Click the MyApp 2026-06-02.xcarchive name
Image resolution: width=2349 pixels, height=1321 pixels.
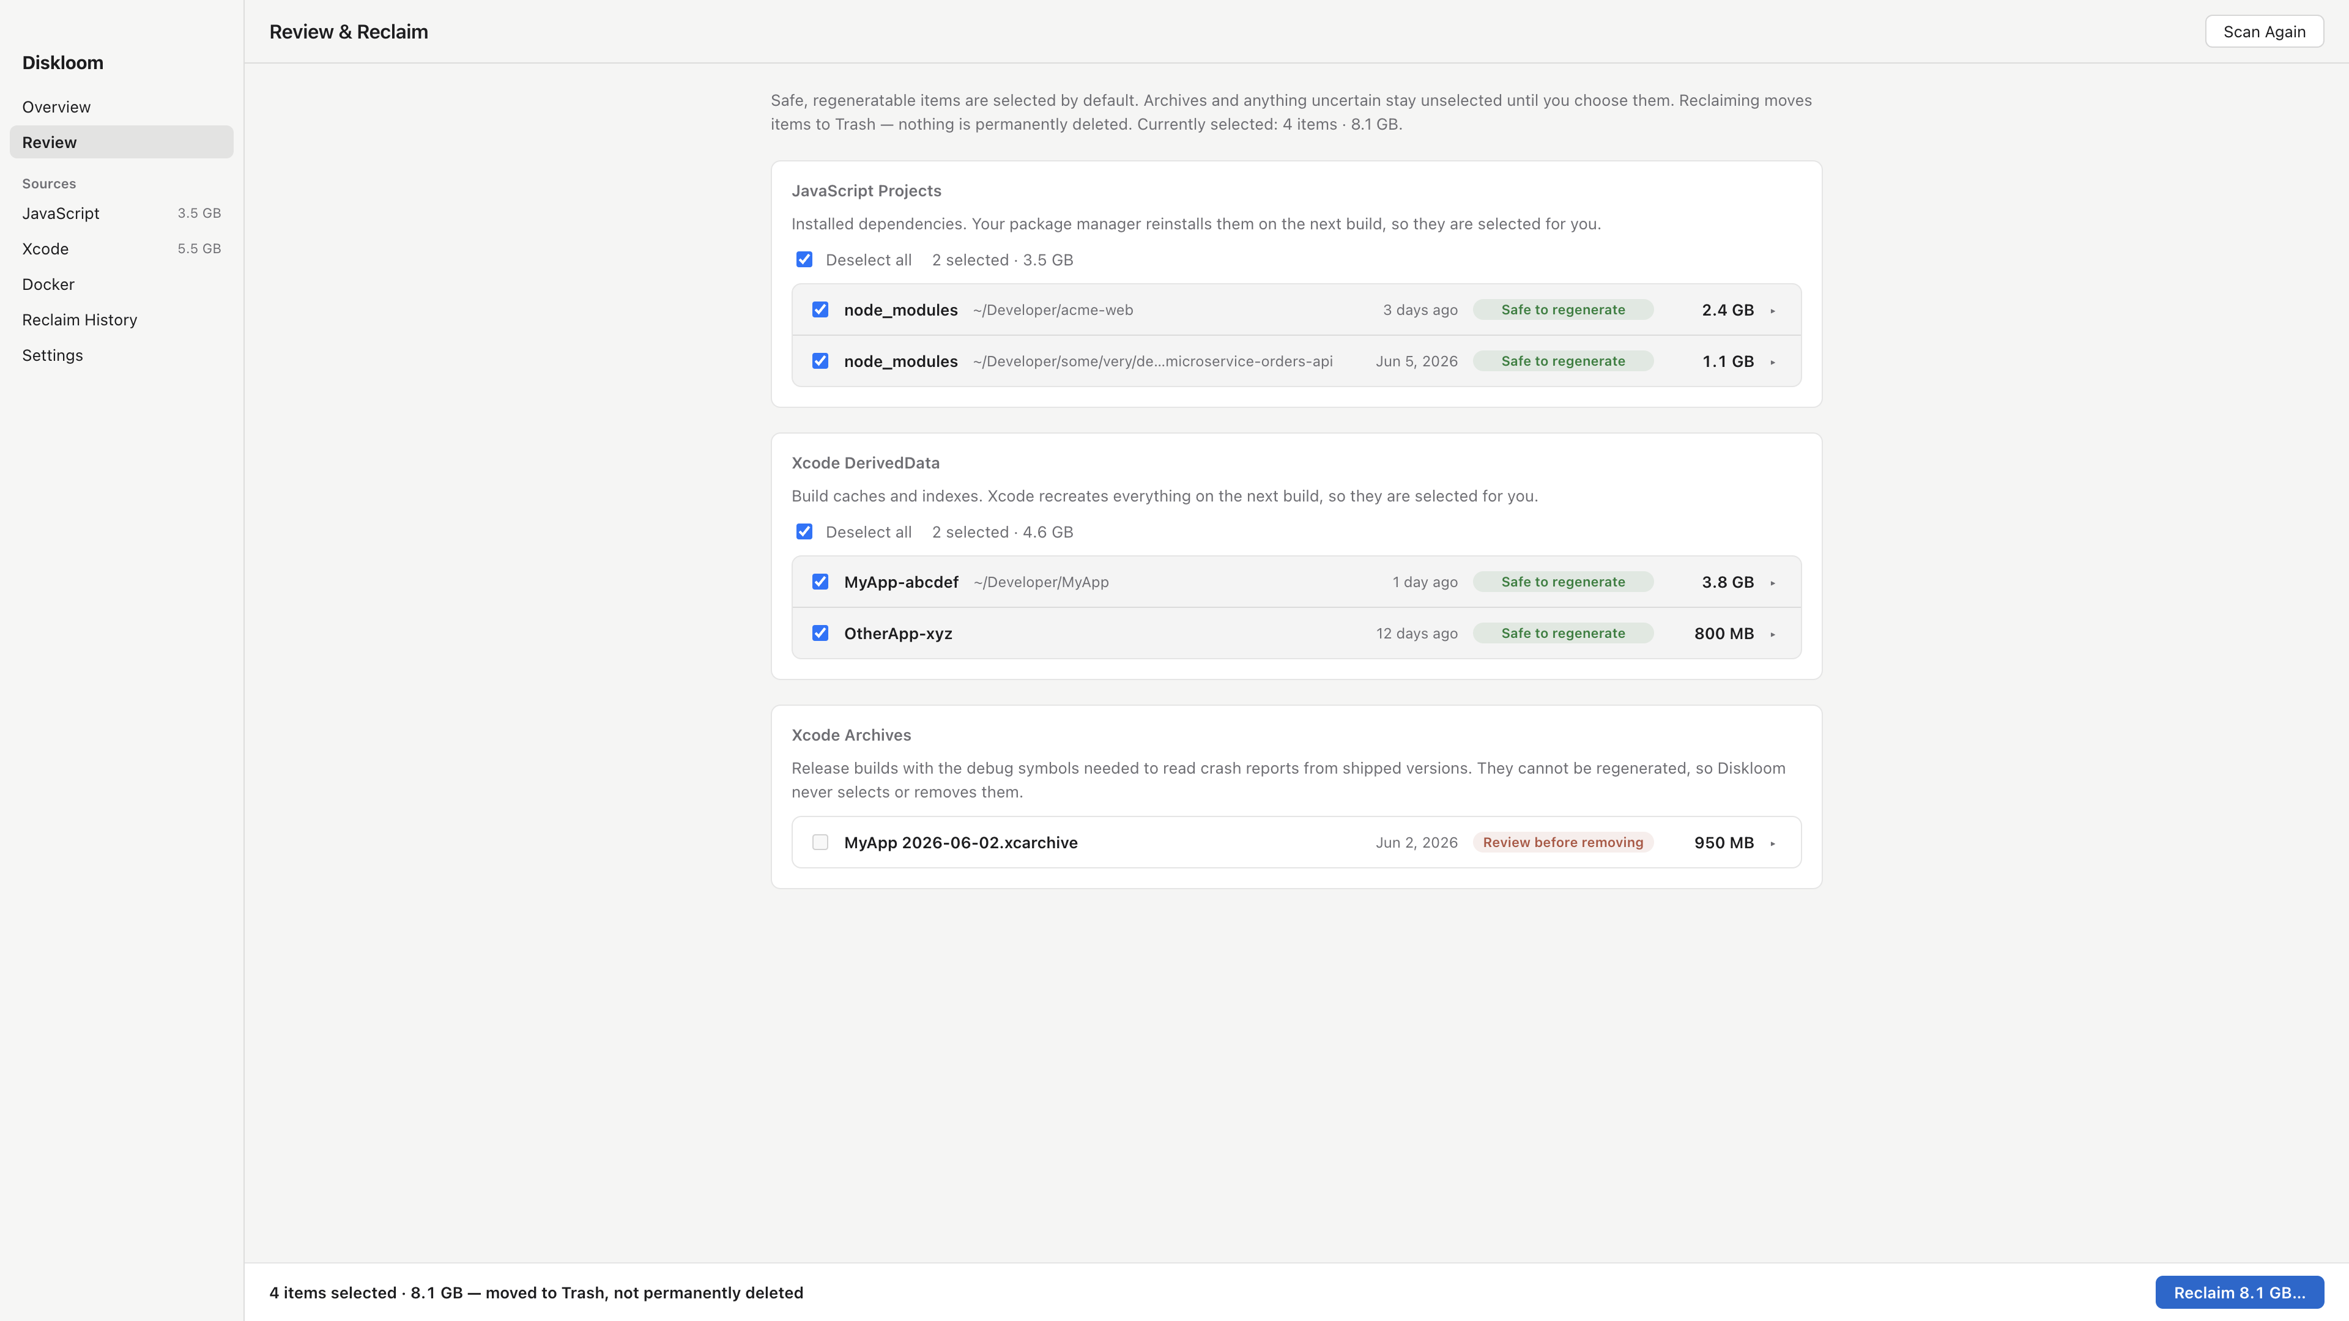click(x=961, y=842)
